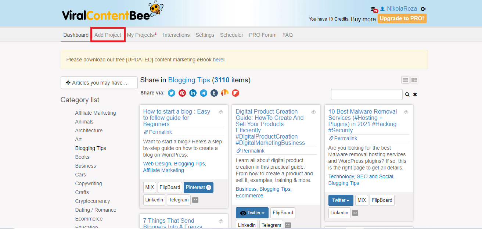Switch to grid view layout icon
This screenshot has height=229, width=482.
pos(414,80)
